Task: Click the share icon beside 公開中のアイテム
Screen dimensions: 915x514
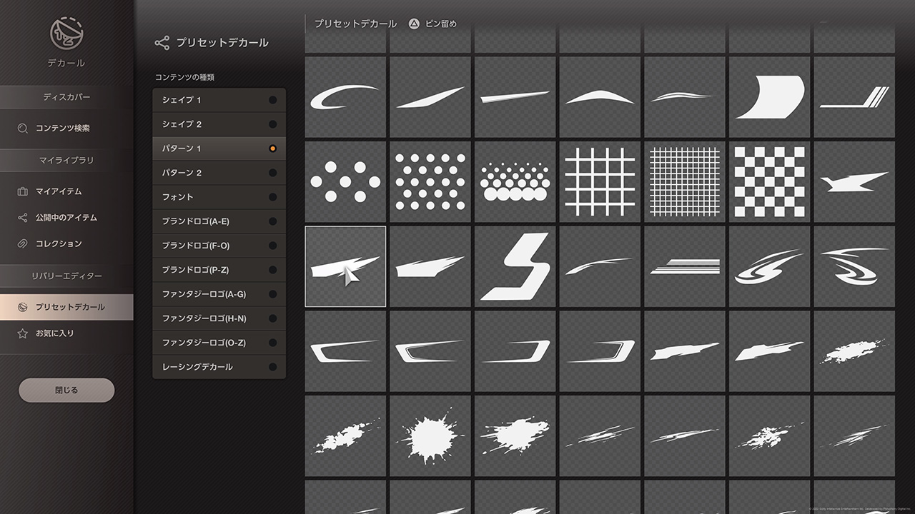Action: (x=23, y=218)
